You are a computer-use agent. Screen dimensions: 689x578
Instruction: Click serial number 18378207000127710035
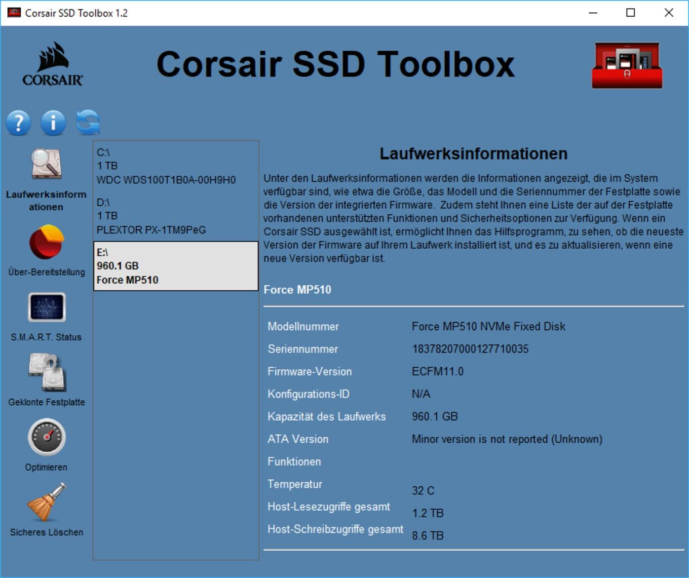click(470, 349)
